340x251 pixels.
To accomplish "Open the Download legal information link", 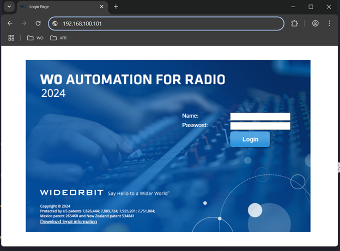I will (69, 222).
